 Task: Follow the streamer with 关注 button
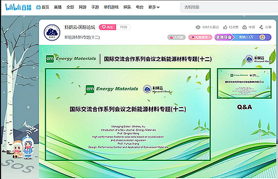coord(108,27)
